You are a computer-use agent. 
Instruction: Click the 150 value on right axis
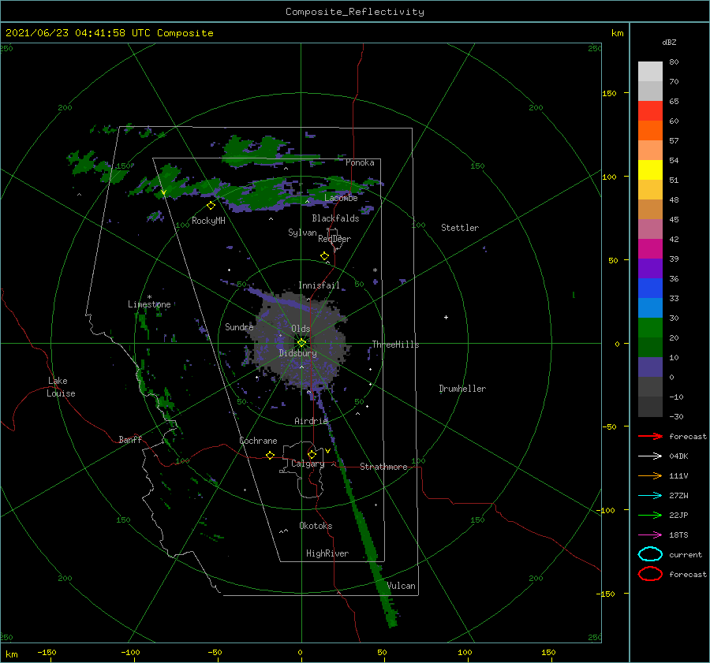(609, 93)
